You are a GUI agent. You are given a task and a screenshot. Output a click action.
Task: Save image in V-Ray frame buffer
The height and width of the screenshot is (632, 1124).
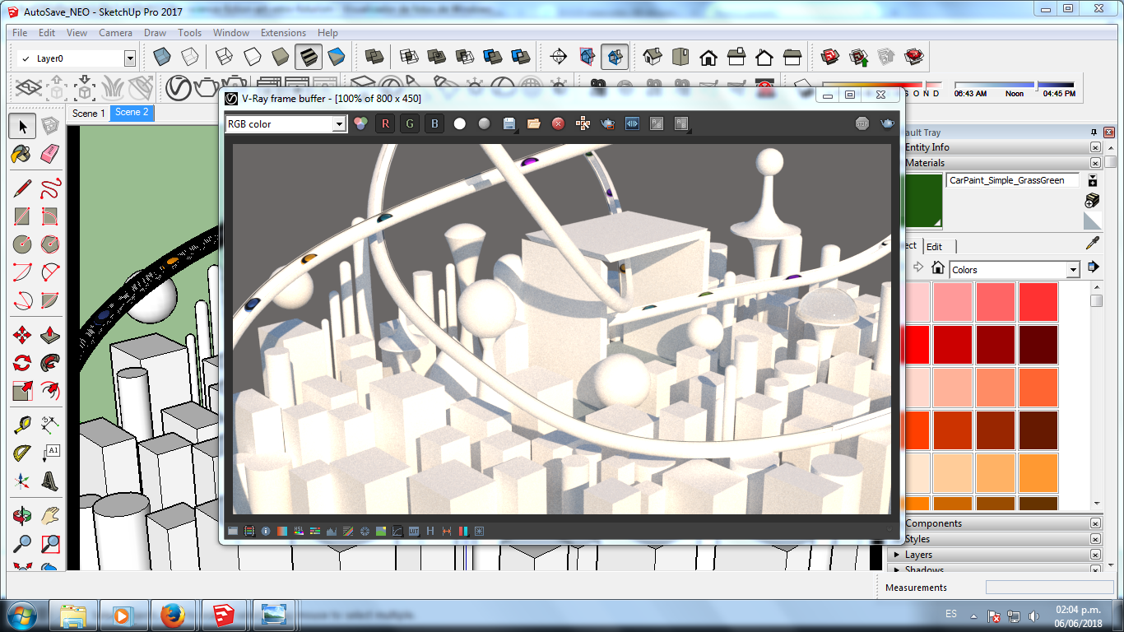pos(509,123)
